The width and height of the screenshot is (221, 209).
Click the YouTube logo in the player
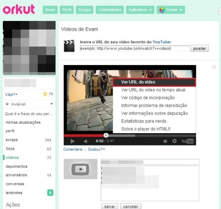point(188,141)
